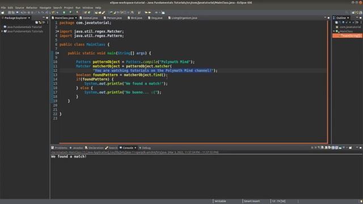Expand Java Fundamentals Tutorials project node
This screenshot has width=363, height=204.
2,31
